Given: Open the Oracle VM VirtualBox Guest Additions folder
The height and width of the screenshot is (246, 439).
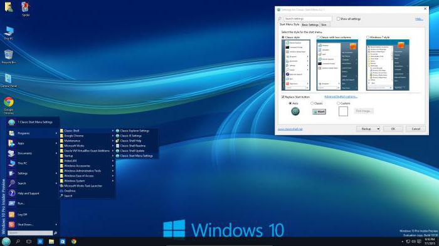Looking at the screenshot, I should tap(87, 151).
